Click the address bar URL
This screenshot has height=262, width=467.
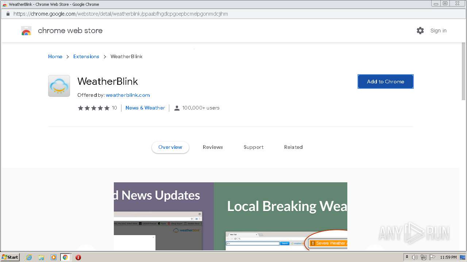tap(120, 14)
